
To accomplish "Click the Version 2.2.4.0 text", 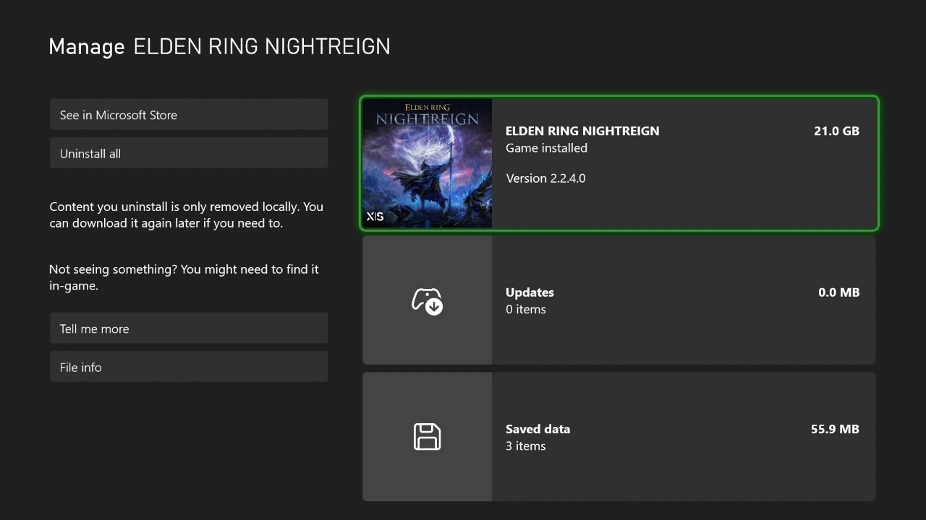I will pos(545,178).
